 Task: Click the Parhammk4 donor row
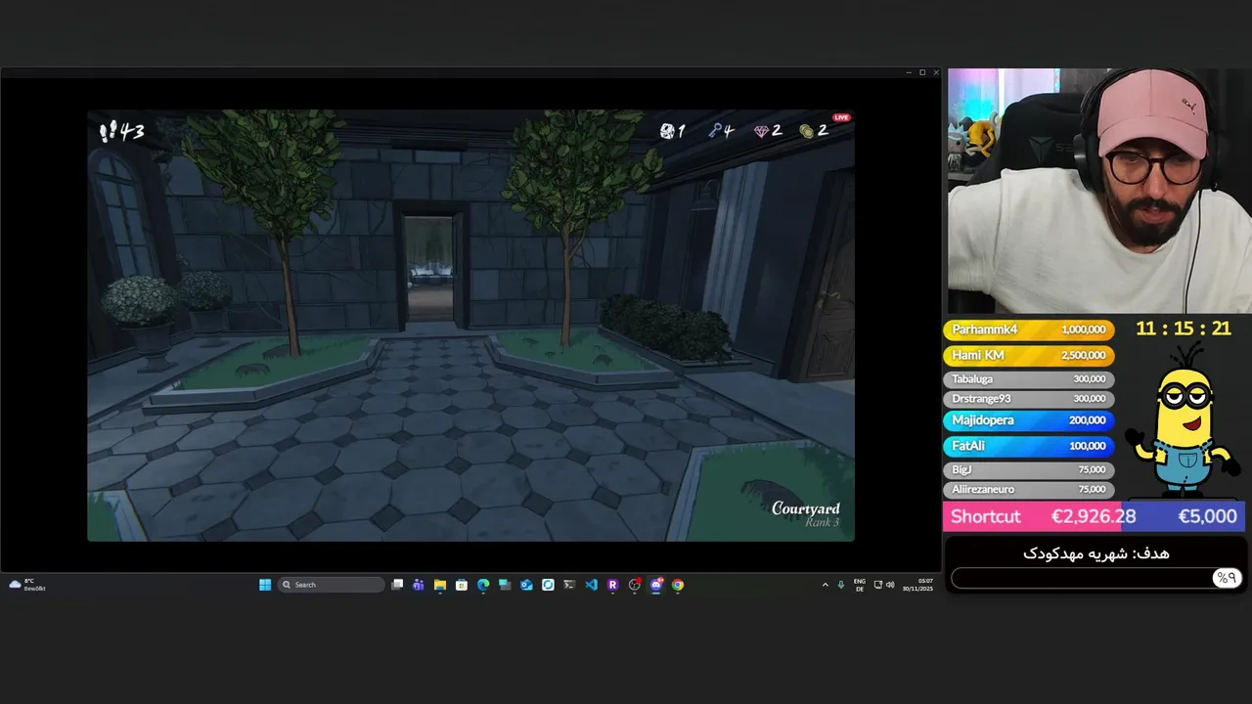coord(1028,330)
